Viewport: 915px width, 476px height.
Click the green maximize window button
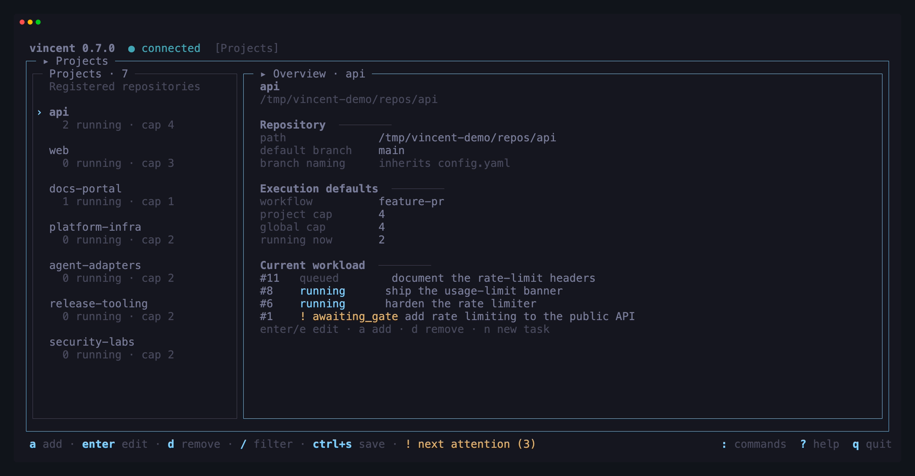click(x=38, y=22)
